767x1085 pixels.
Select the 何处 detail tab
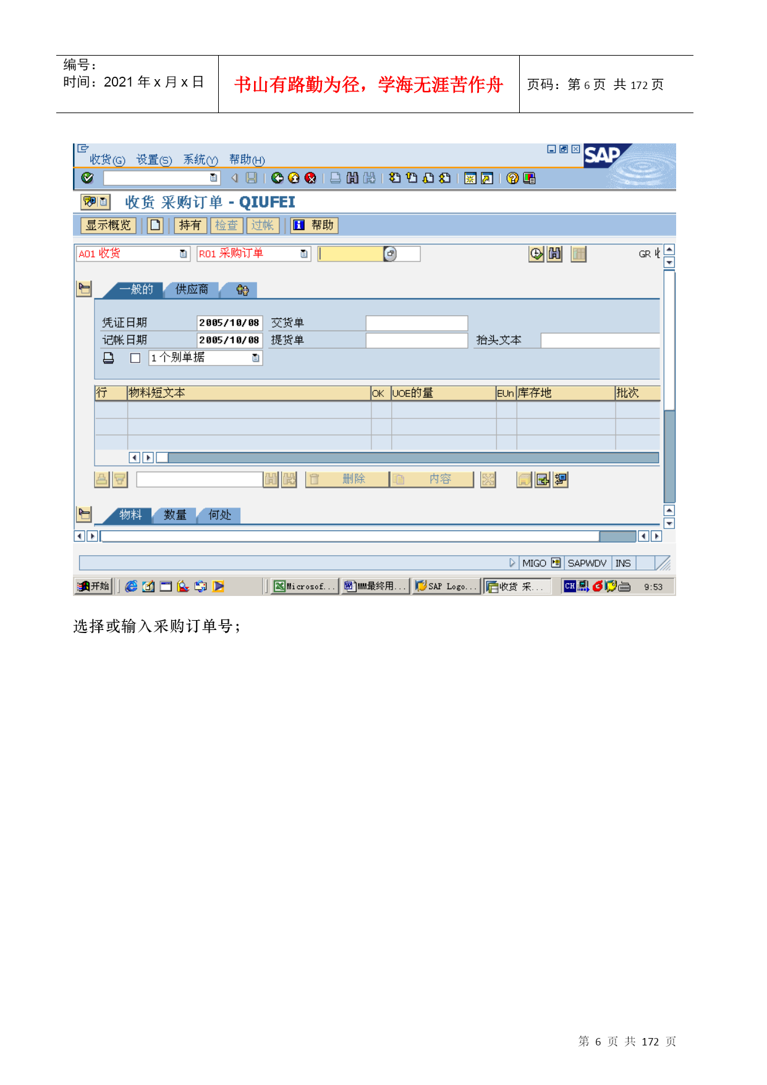tap(219, 515)
